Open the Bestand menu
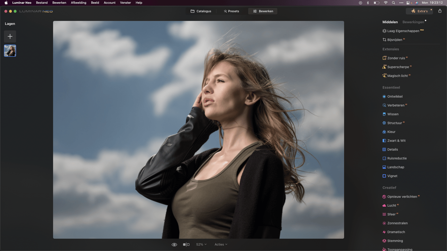The height and width of the screenshot is (251, 447). [x=42, y=3]
